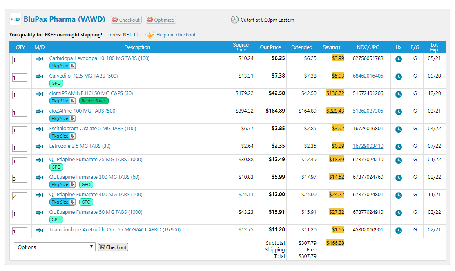
Task: Click the $466.28 total savings value
Action: click(x=335, y=243)
